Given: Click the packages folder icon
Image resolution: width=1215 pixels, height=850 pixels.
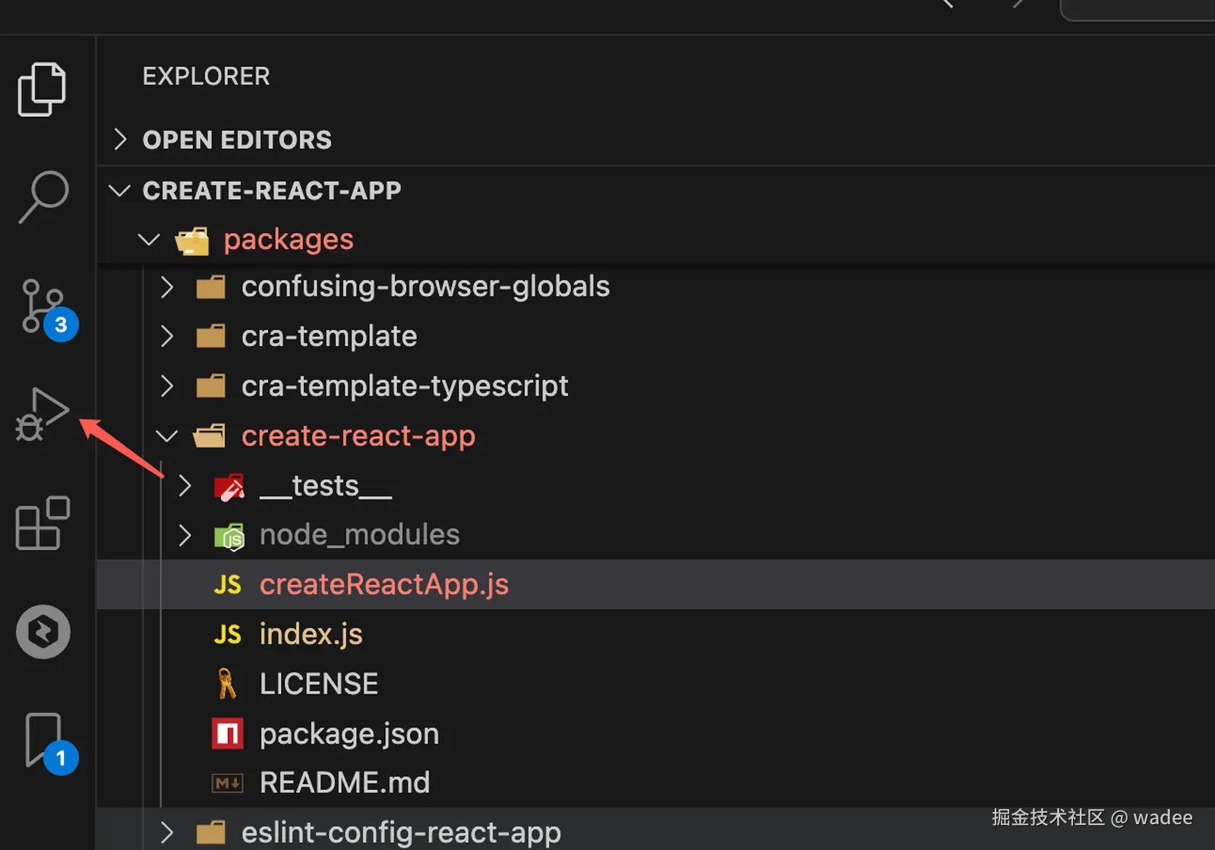Looking at the screenshot, I should point(192,241).
